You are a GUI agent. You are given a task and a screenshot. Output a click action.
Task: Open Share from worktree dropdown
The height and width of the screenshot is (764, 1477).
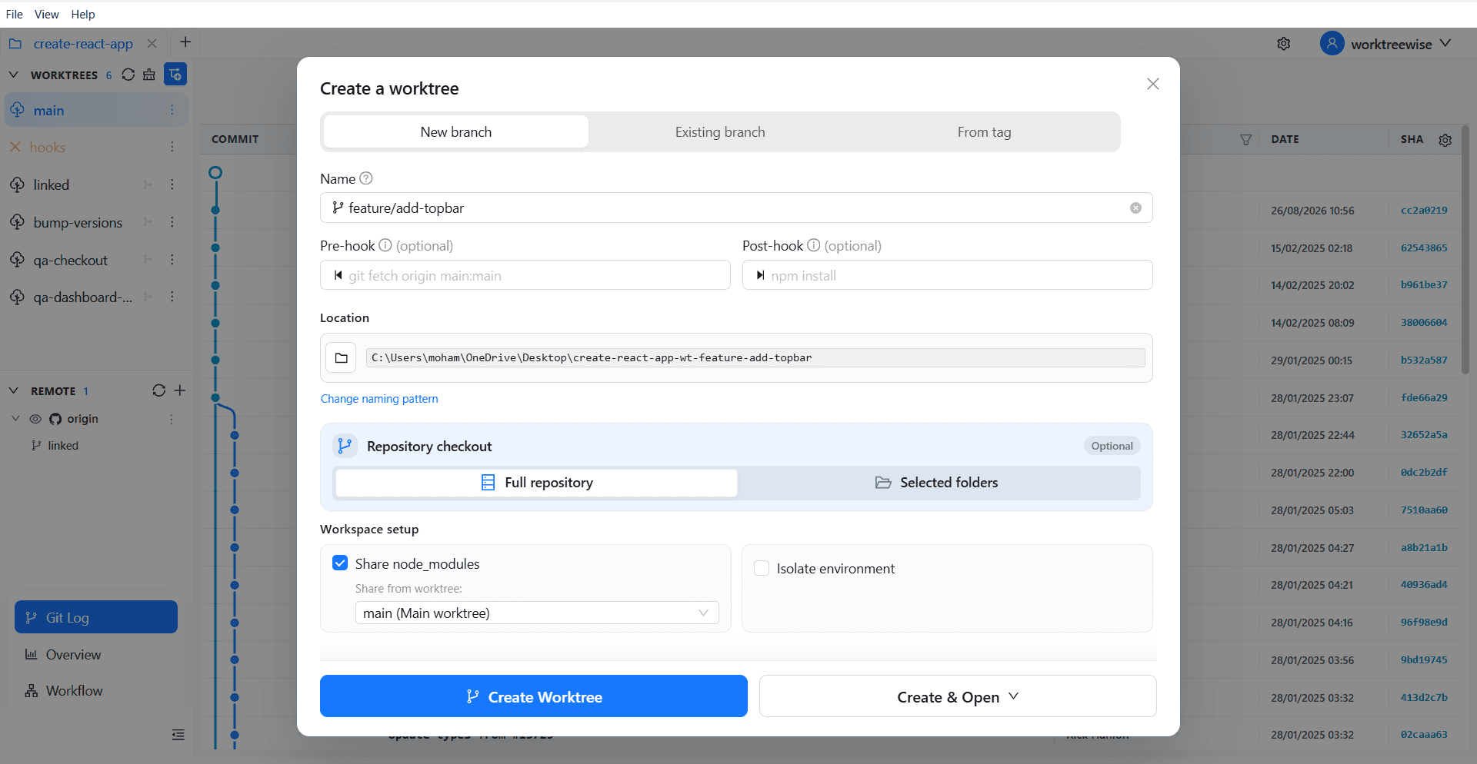(537, 613)
